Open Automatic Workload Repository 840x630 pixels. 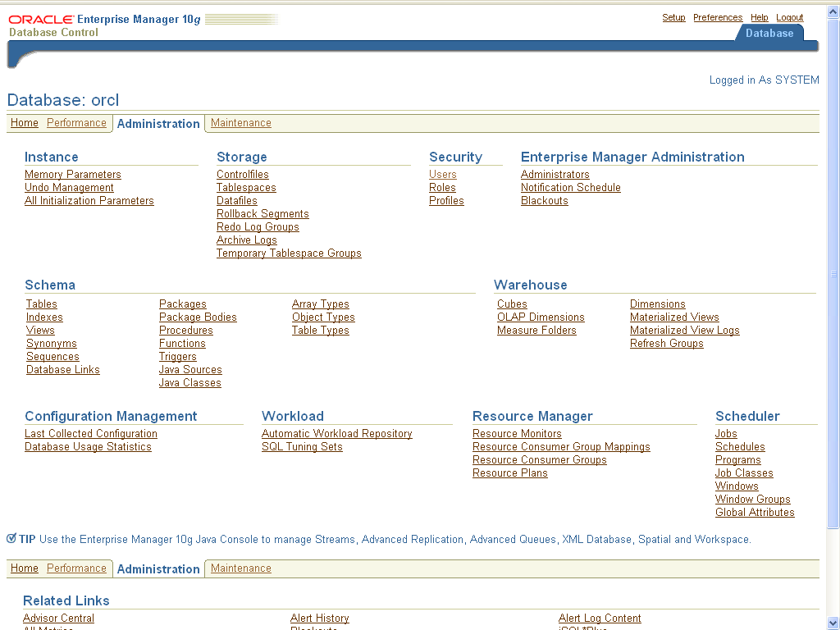[x=337, y=433]
